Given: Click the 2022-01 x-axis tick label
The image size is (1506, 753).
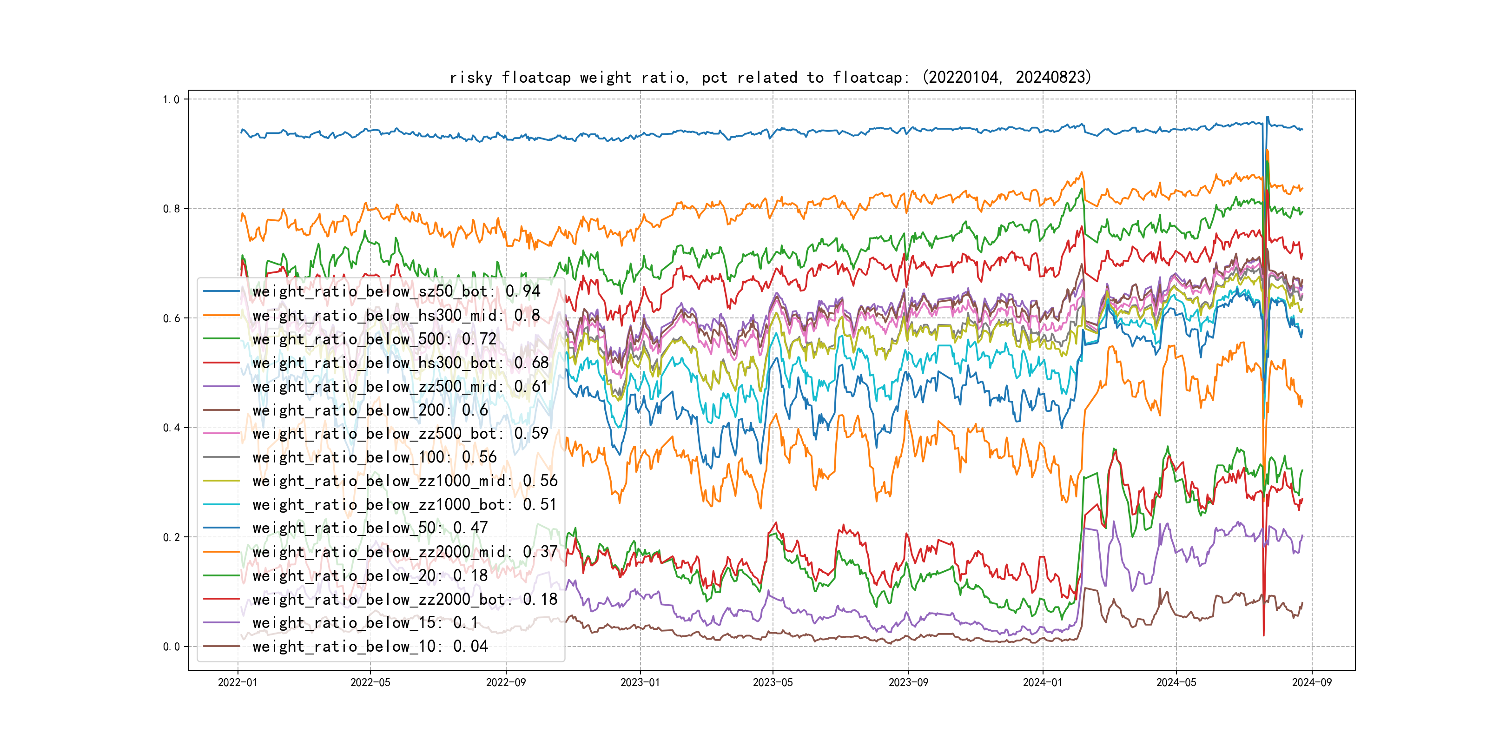Looking at the screenshot, I should 238,682.
